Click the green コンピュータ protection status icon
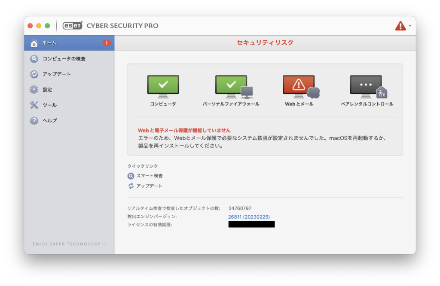440x286 pixels. [x=163, y=87]
